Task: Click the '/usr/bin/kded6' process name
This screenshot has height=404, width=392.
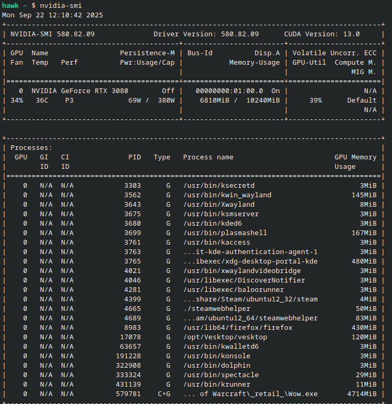Action: [213, 224]
